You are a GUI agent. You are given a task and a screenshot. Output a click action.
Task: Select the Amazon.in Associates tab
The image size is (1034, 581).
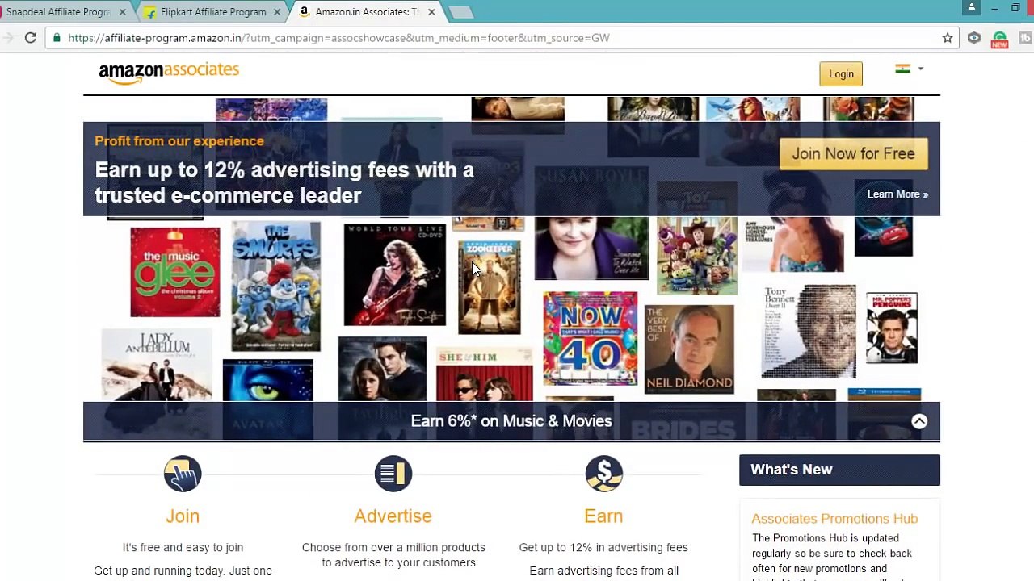[368, 12]
